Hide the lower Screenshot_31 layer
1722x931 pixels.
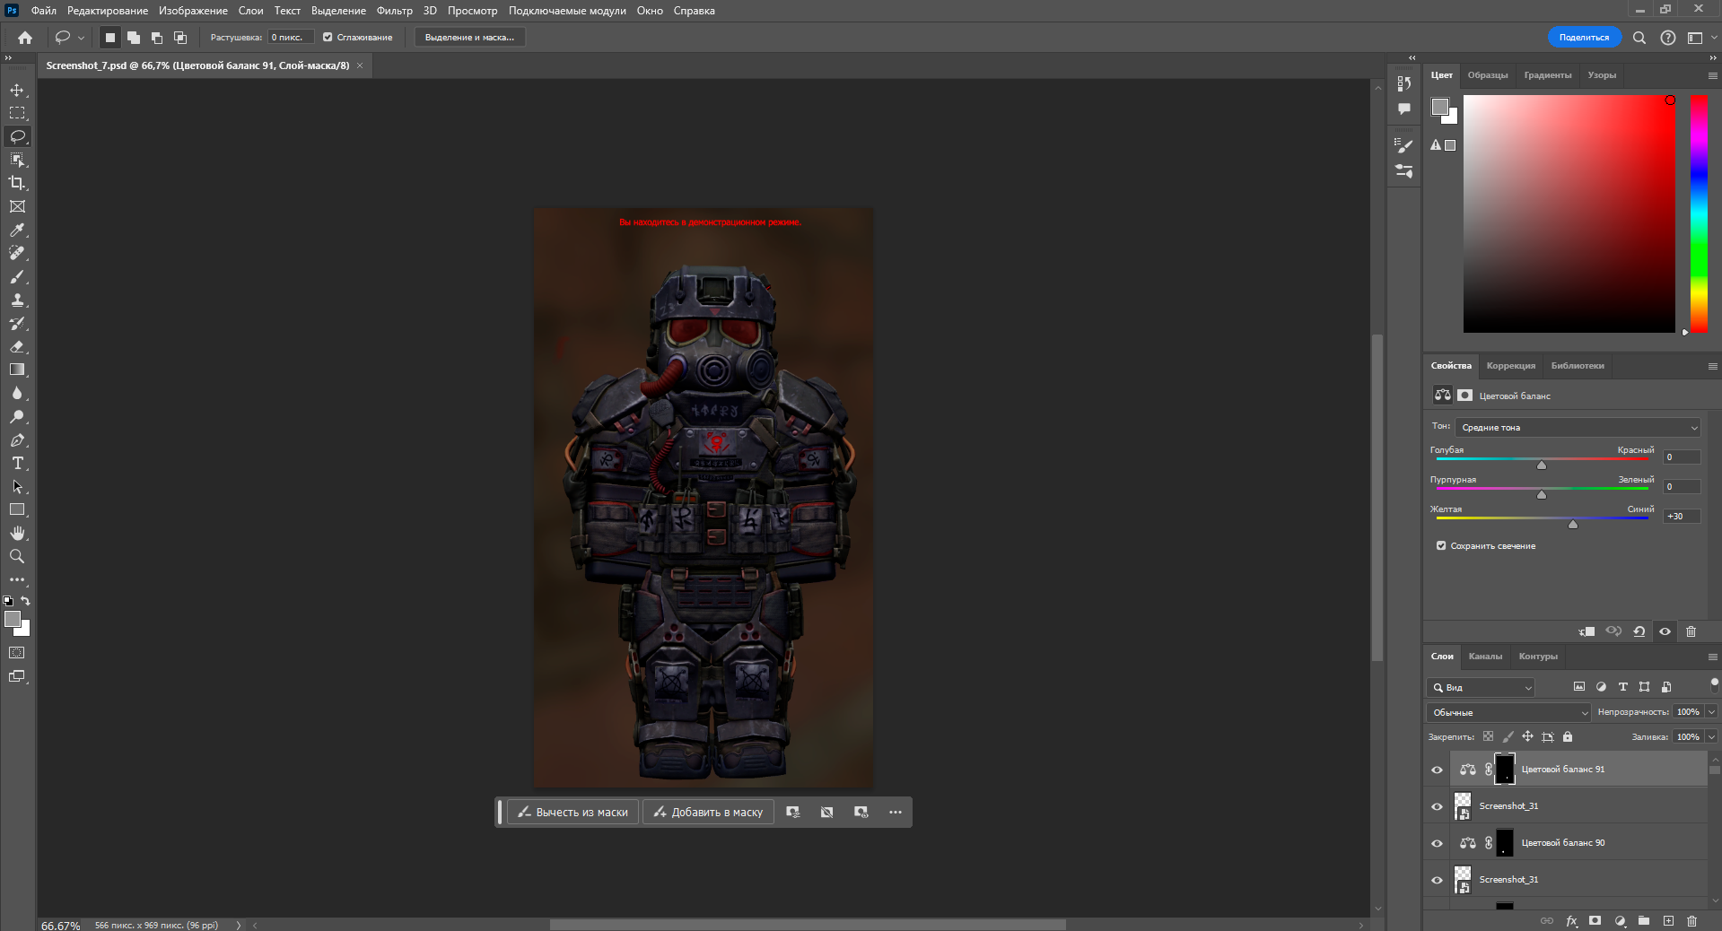point(1437,880)
